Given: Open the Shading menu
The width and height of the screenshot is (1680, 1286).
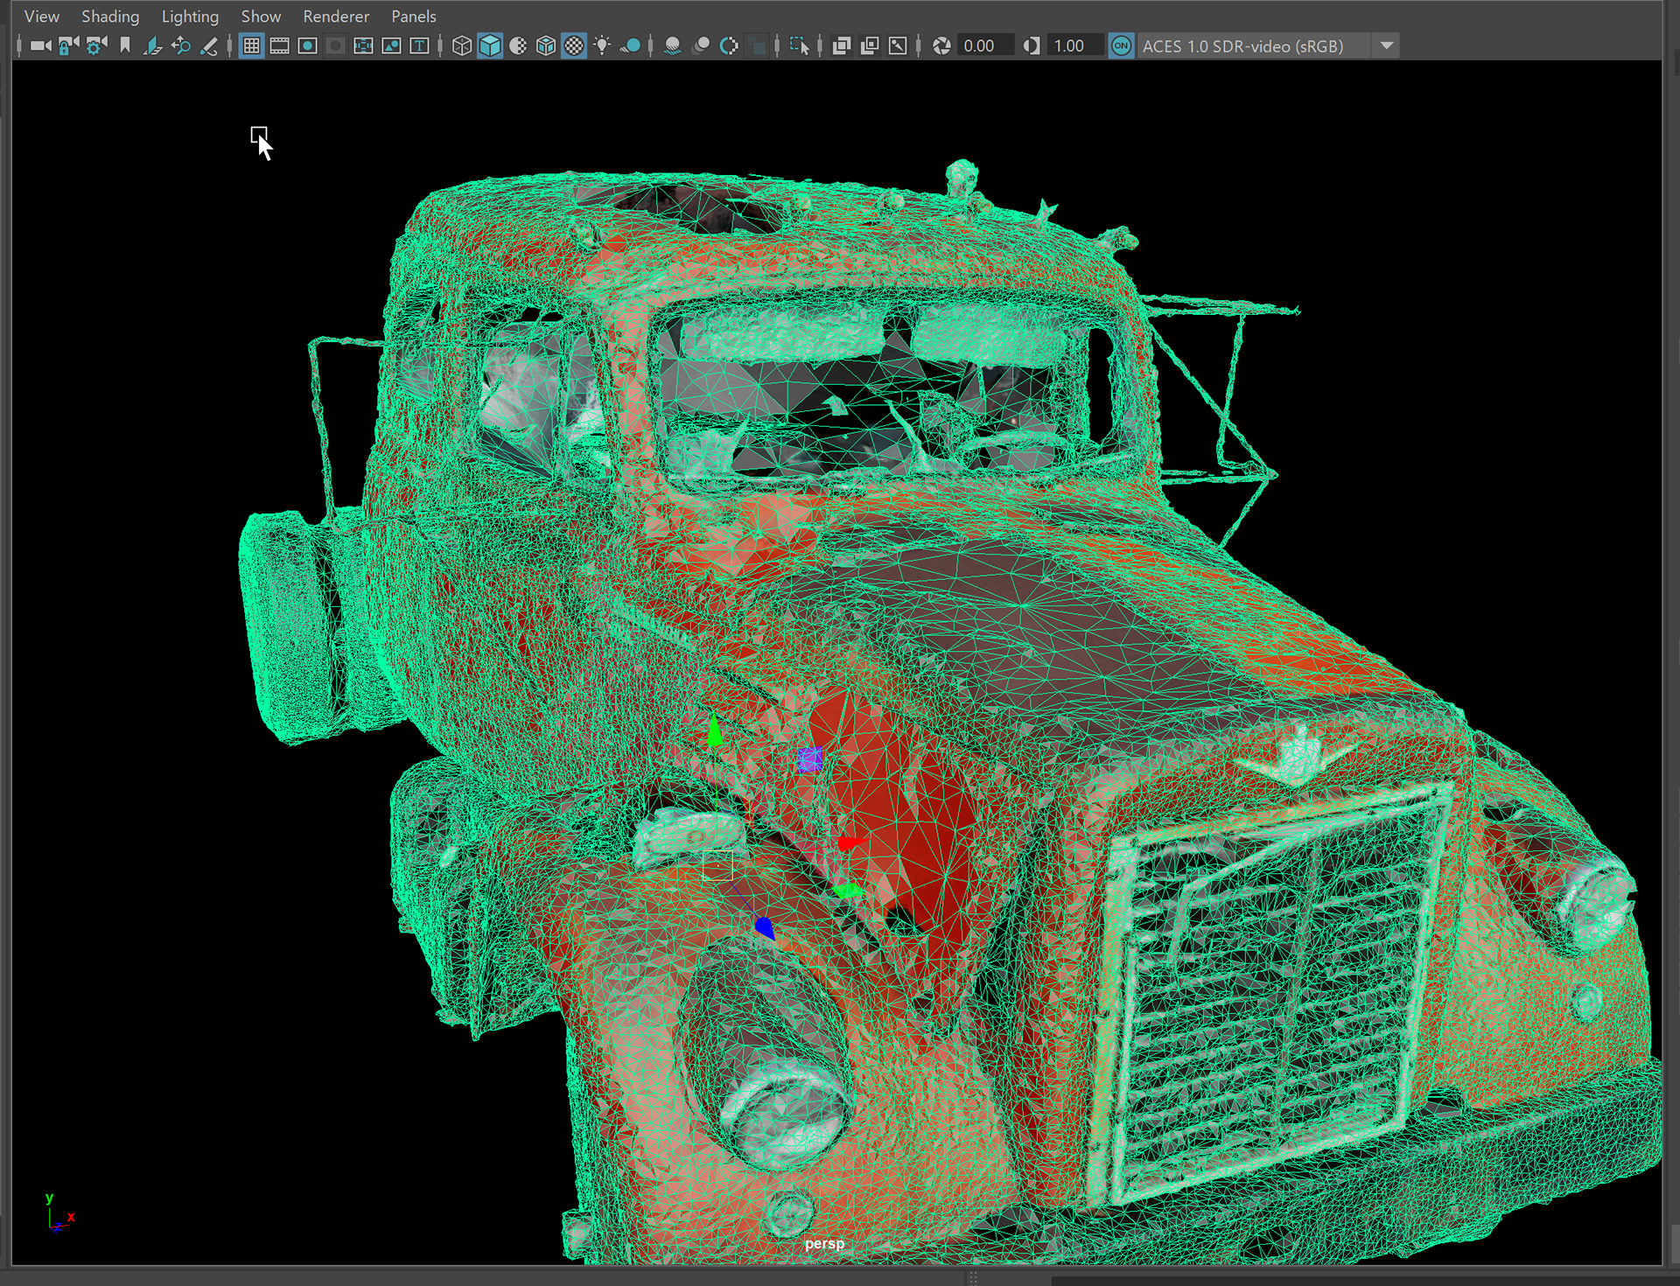Looking at the screenshot, I should pyautogui.click(x=110, y=17).
